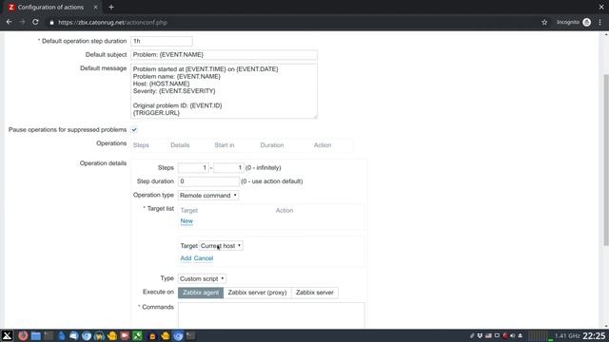Viewport: 609px width, 342px height.
Task: Switch to the running Chromium window button
Action: pos(178,335)
